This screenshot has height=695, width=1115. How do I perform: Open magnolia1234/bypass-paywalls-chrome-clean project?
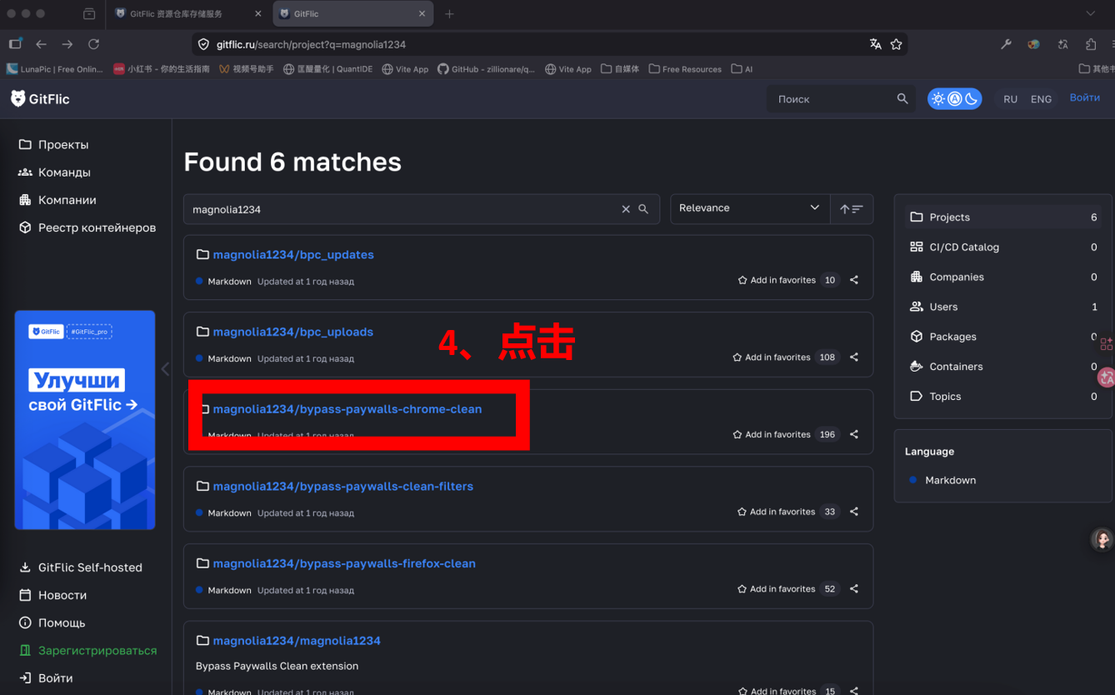click(x=347, y=409)
